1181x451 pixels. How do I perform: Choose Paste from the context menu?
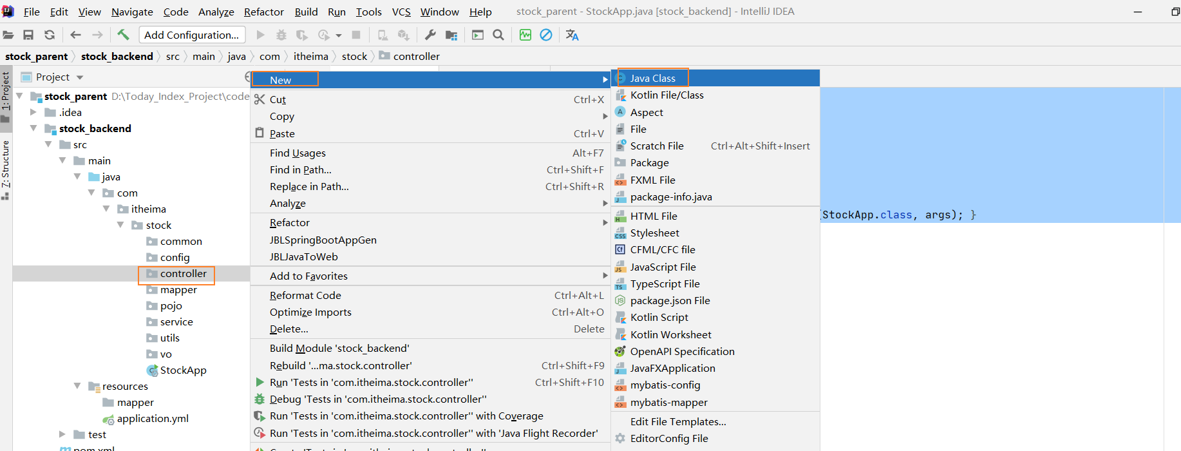430,134
